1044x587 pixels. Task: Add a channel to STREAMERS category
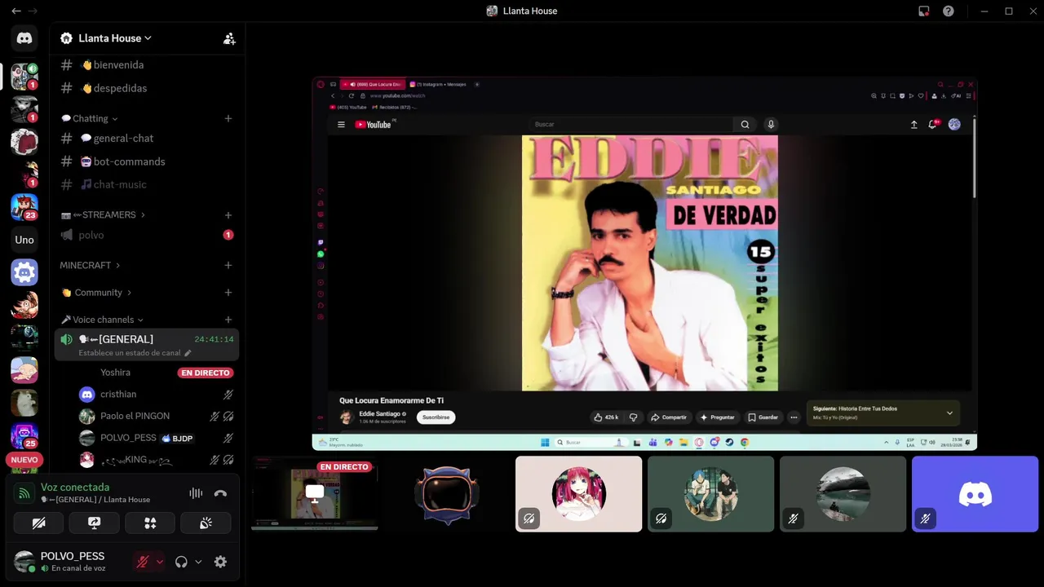[228, 215]
